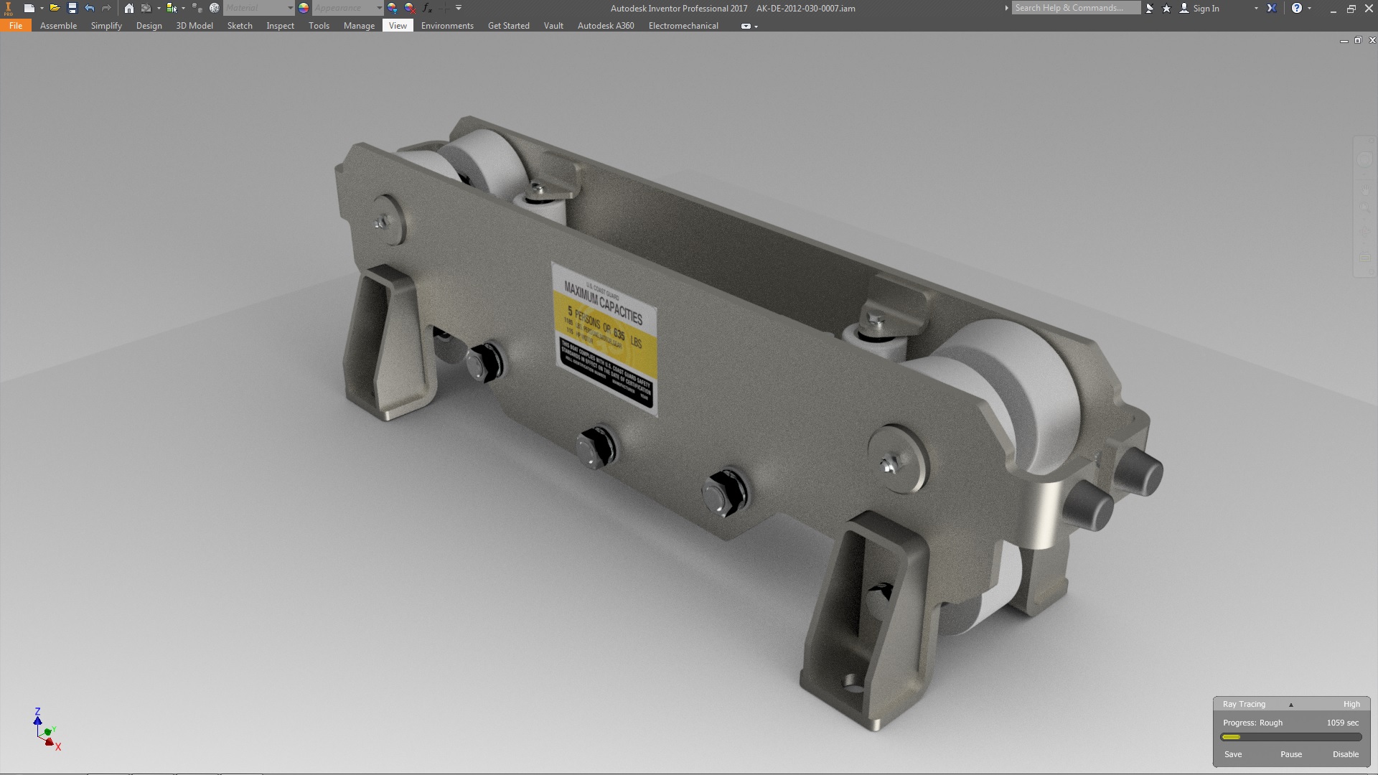Open the Help dropdown arrow
Screen dimensions: 1378x775
click(x=1310, y=8)
